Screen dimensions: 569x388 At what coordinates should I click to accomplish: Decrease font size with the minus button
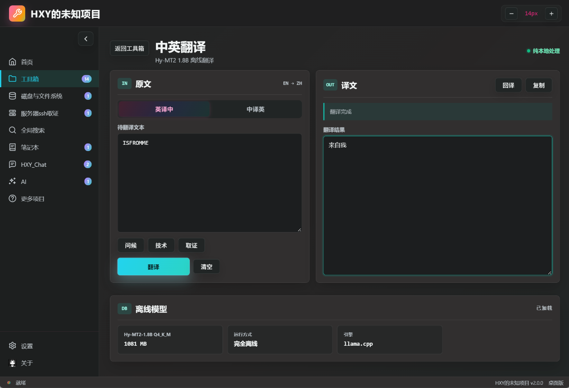click(511, 13)
